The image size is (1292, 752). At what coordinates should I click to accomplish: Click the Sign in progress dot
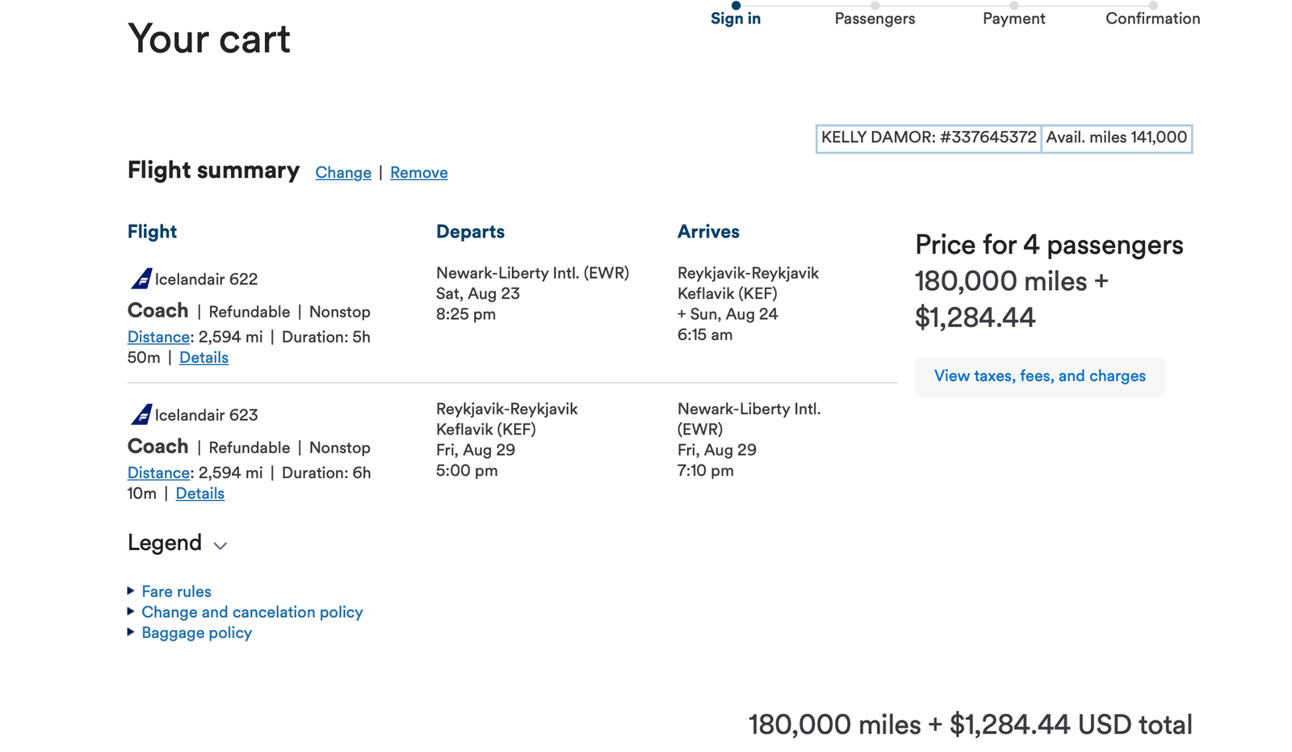pos(736,6)
